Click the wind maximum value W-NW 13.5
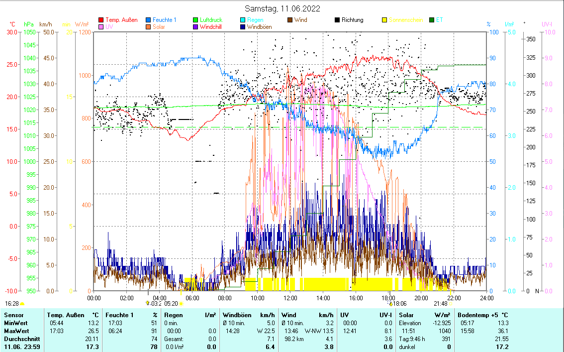 pyautogui.click(x=319, y=331)
